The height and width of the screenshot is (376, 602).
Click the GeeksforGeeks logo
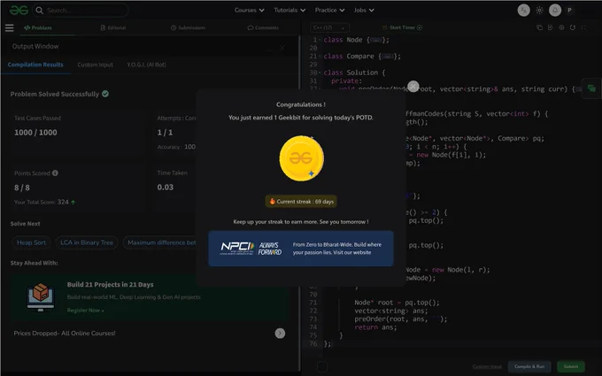click(x=19, y=11)
